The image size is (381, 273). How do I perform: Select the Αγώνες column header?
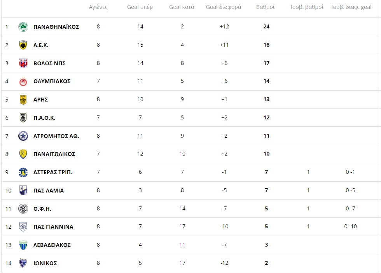click(98, 7)
